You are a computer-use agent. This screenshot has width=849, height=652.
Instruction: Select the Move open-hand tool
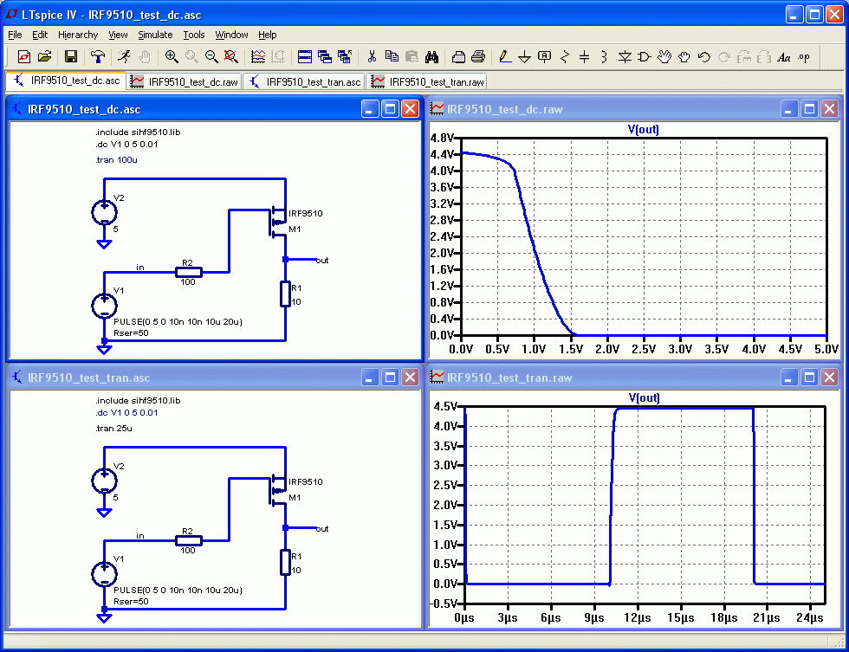(x=664, y=56)
